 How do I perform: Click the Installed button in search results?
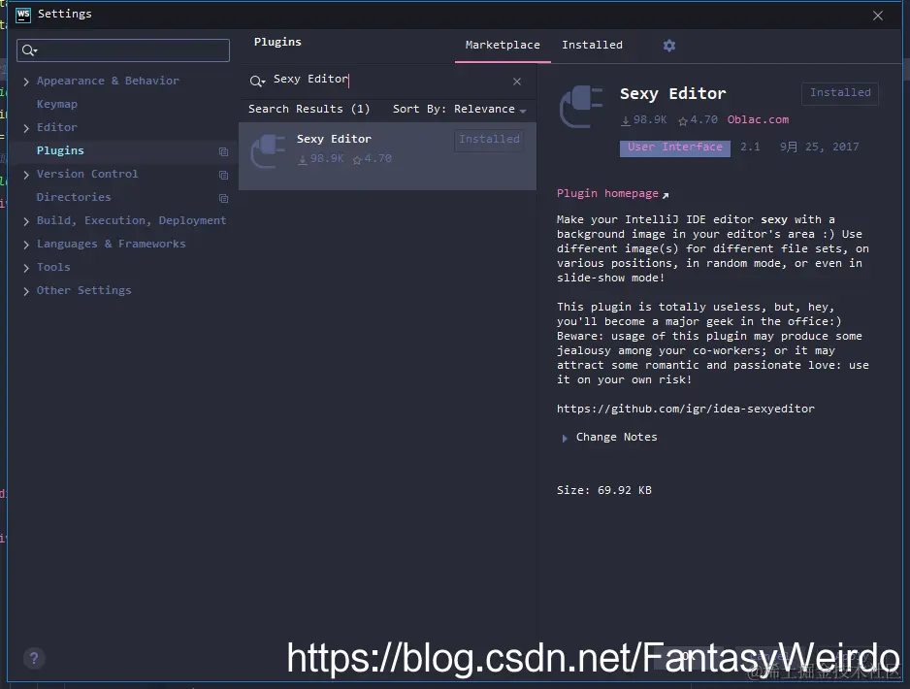(489, 140)
